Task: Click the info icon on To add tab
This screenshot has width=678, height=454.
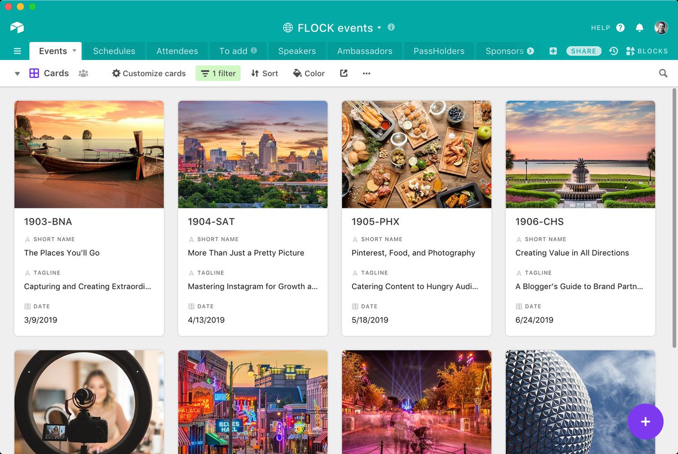Action: click(254, 50)
